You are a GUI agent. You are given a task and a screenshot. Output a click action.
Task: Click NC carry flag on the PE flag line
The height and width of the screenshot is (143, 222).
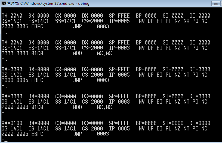(204, 128)
